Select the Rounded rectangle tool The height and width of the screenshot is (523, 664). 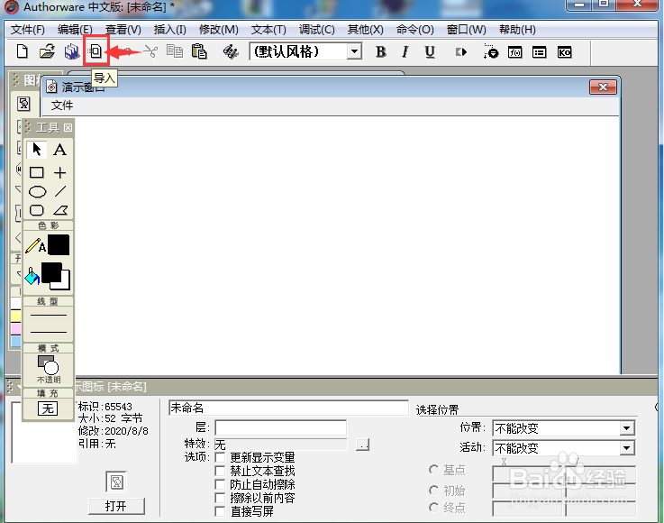pyautogui.click(x=37, y=210)
